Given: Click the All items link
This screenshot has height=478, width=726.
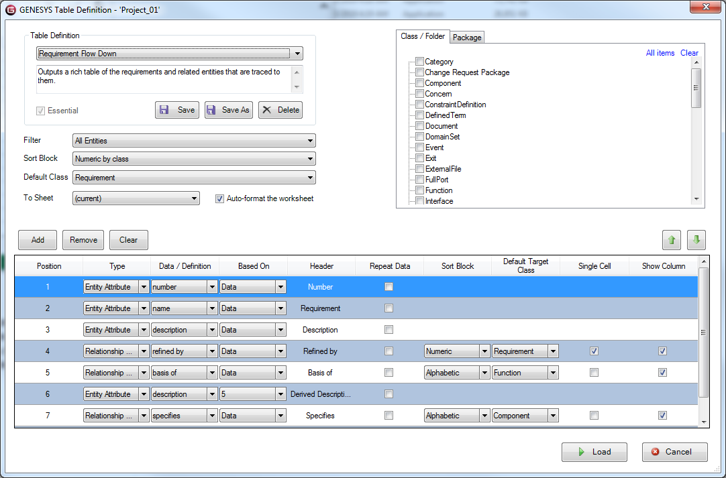Looking at the screenshot, I should pyautogui.click(x=660, y=53).
